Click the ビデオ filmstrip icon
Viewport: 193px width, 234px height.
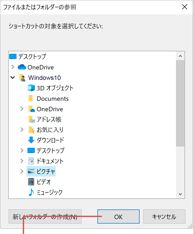click(x=31, y=182)
